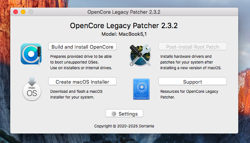The image size is (250, 143).
Task: Click 'Prepares provided drive to be able' text
Action: pyautogui.click(x=81, y=57)
